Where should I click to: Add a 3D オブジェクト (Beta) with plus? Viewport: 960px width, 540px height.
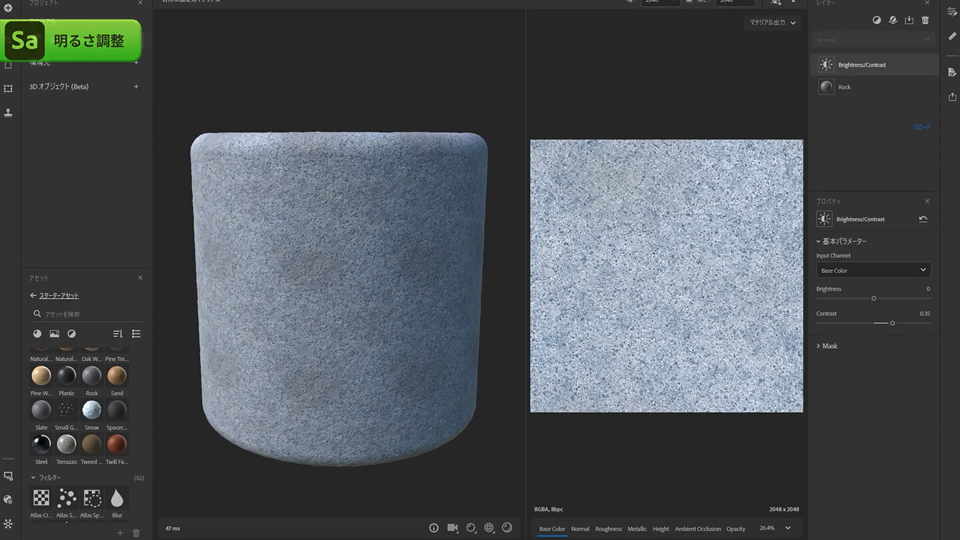pos(136,87)
